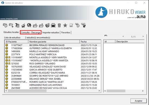Viewport: 149px width, 105px height.
Task: Click the folder with up arrow export icon
Action: (x=41, y=25)
